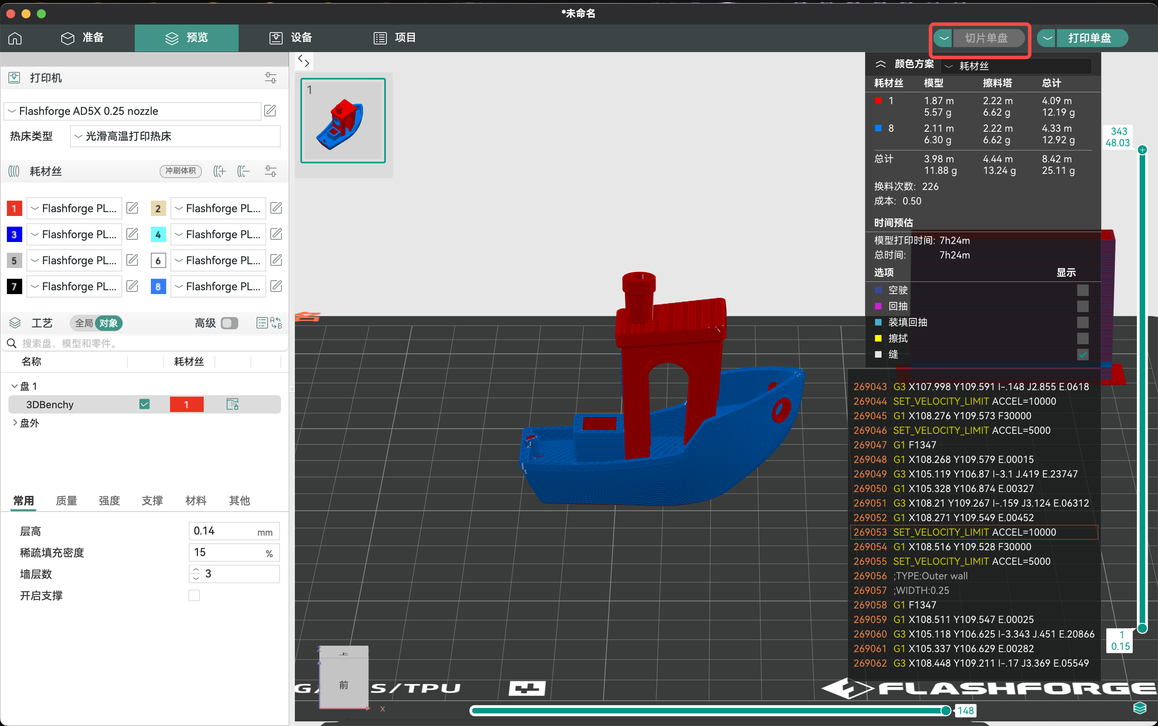This screenshot has width=1158, height=726.
Task: Switch to the Project tab
Action: pyautogui.click(x=395, y=38)
